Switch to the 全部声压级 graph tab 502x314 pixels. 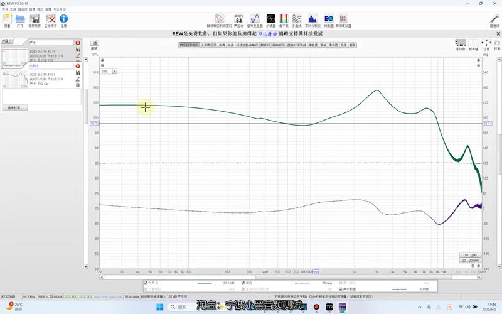209,45
